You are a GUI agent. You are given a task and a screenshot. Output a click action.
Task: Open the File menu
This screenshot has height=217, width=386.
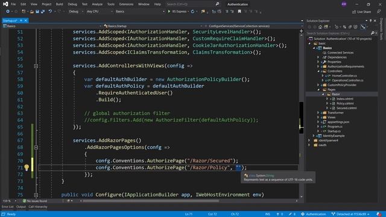[x=13, y=4]
